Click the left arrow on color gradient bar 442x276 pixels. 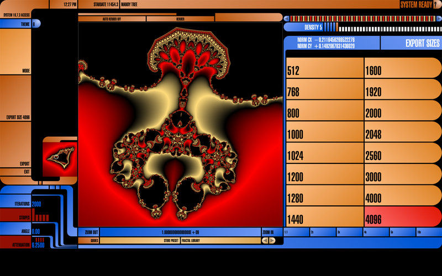pos(286,18)
